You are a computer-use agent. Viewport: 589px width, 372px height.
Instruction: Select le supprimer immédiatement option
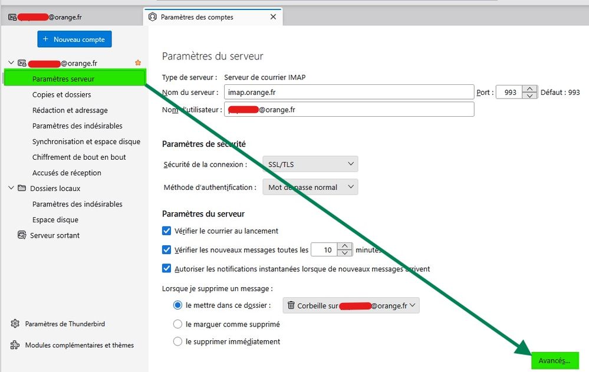[x=177, y=341]
